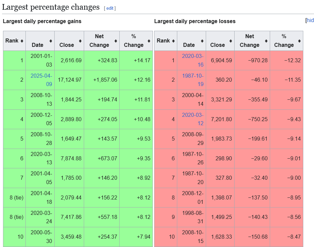
Task: Sort gains table by Date column arrow
Action: [51, 41]
